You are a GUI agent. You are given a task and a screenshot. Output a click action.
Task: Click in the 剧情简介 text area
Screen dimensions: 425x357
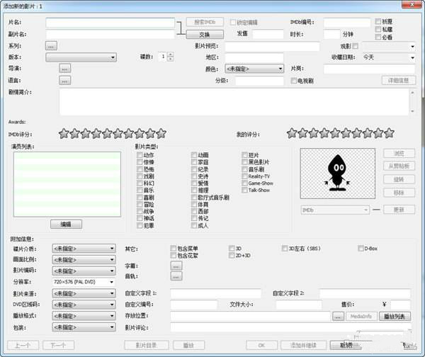[x=234, y=102]
